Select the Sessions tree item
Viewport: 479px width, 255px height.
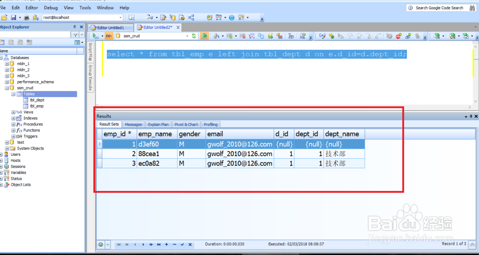coord(18,167)
